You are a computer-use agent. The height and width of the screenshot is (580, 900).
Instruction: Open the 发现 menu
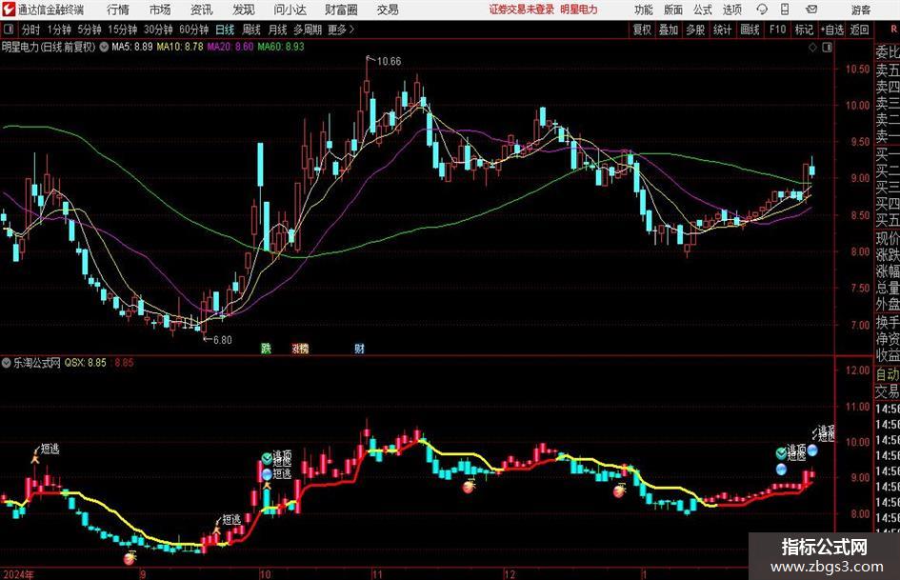click(x=243, y=10)
